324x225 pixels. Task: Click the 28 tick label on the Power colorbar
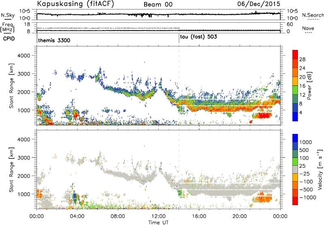302,59
